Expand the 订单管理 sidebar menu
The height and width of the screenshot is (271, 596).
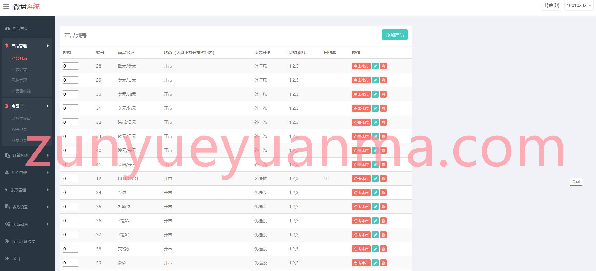tap(27, 155)
